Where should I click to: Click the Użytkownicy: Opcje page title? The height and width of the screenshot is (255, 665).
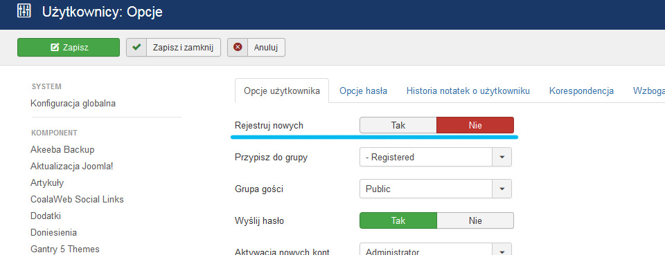pos(103,12)
